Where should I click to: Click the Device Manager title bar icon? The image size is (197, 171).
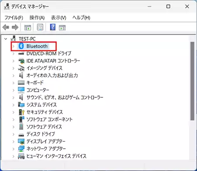click(x=7, y=7)
